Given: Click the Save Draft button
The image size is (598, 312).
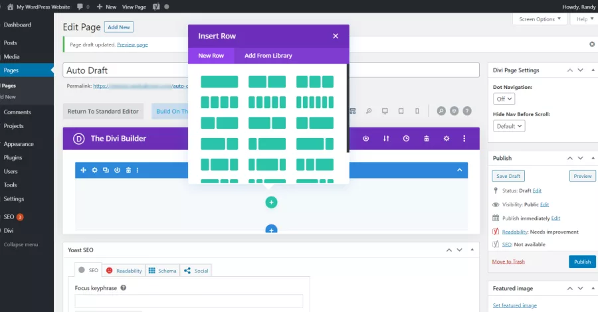Looking at the screenshot, I should pyautogui.click(x=508, y=176).
